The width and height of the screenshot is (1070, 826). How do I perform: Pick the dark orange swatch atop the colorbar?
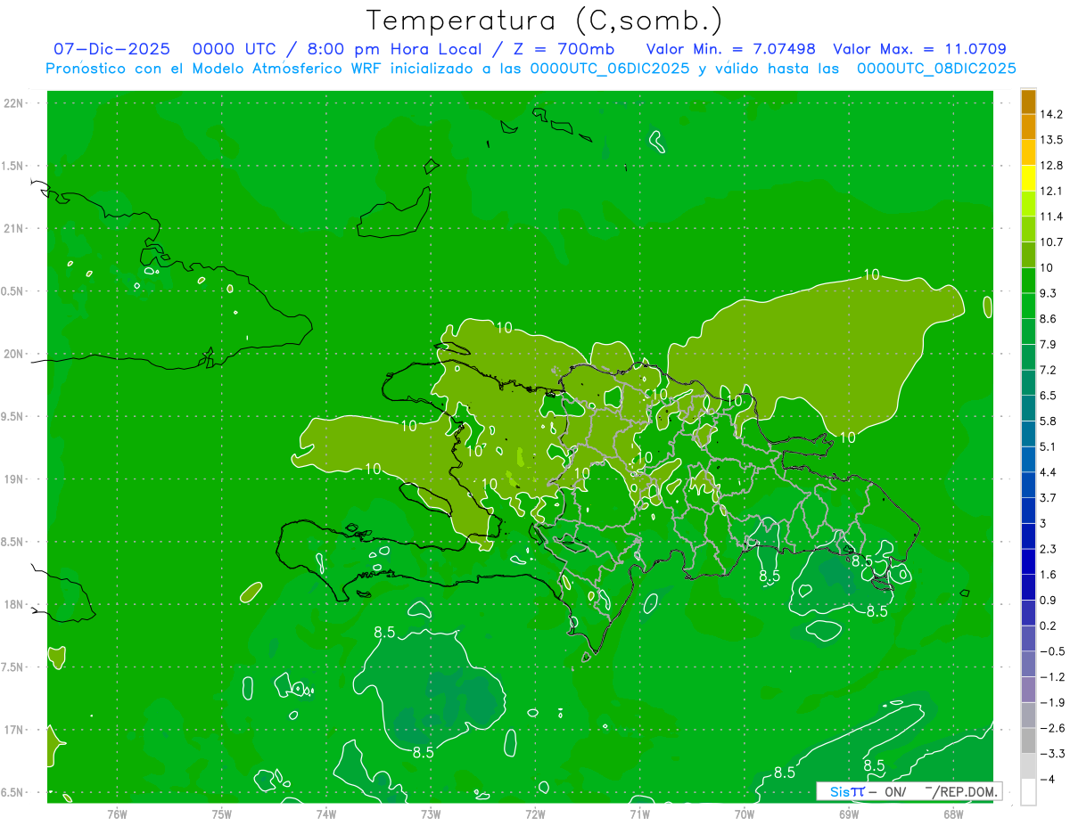(1028, 102)
